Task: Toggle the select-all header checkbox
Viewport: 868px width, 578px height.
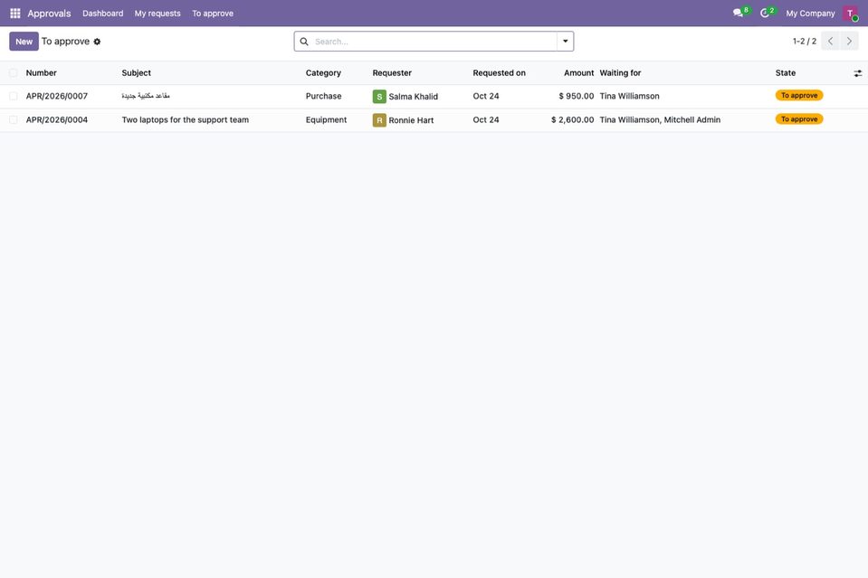Action: [x=14, y=73]
